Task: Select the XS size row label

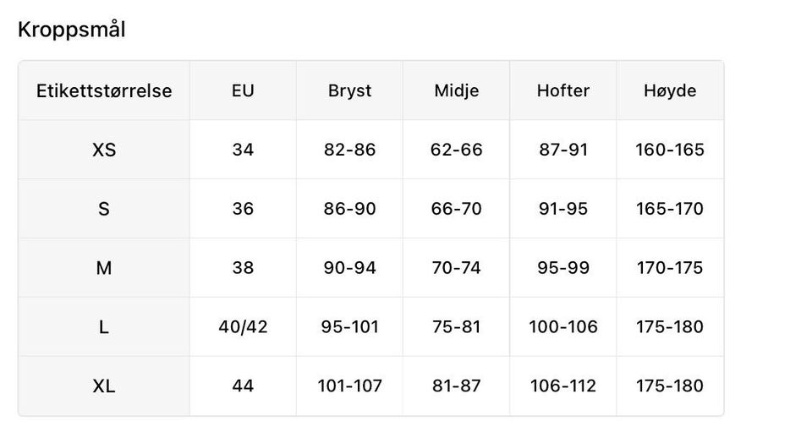Action: pos(104,150)
